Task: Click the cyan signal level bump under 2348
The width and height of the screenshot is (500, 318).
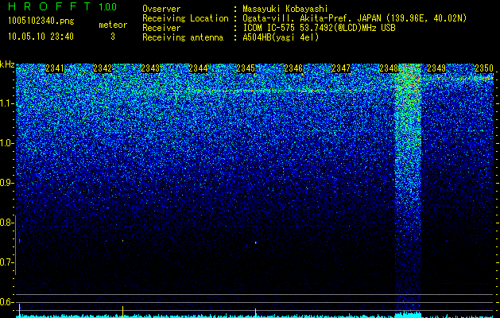Action: pos(408,314)
